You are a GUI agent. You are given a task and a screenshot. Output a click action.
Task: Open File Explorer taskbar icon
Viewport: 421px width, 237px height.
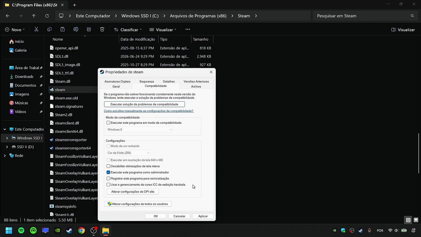coord(106,230)
